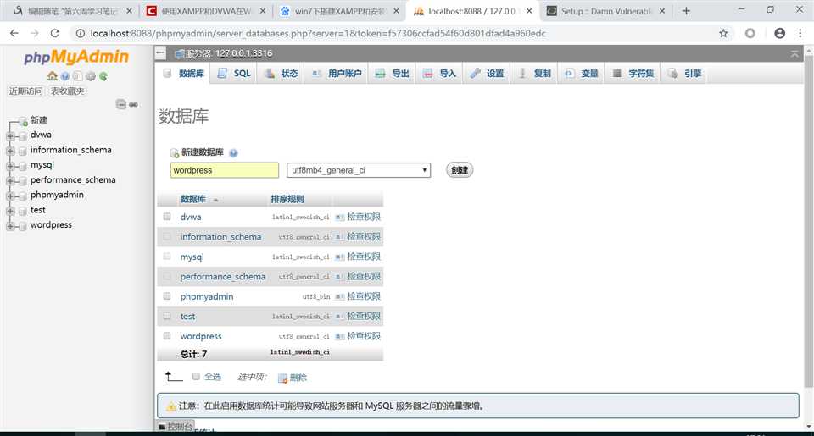Click the 创建 create button
Screen dimensions: 814x436
coord(460,170)
